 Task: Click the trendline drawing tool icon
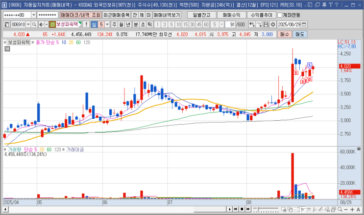(321, 209)
